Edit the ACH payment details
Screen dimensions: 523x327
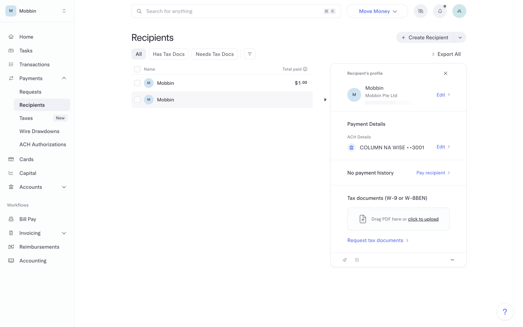tap(443, 147)
